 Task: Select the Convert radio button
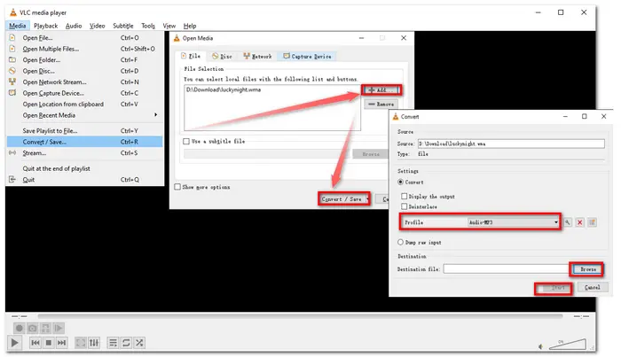[400, 182]
